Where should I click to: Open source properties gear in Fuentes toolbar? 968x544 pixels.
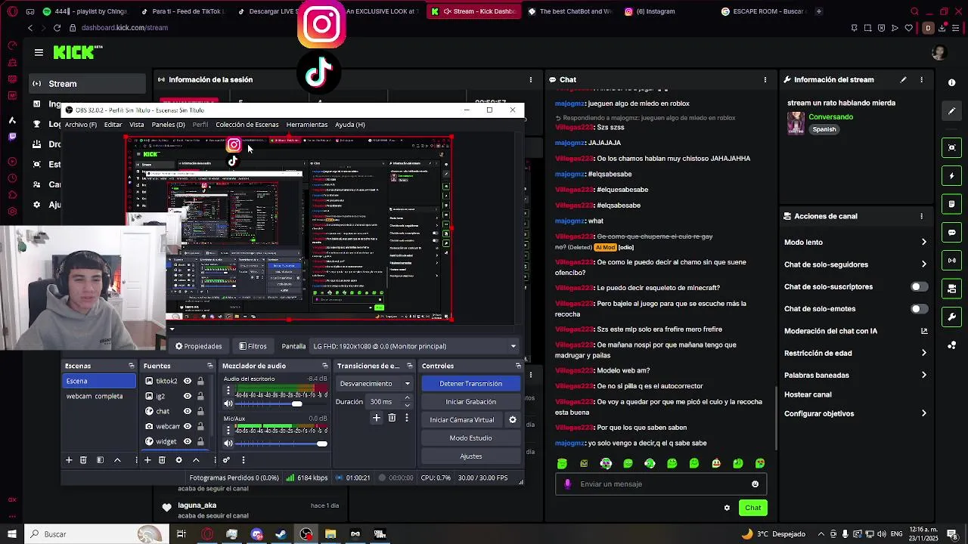click(x=179, y=460)
